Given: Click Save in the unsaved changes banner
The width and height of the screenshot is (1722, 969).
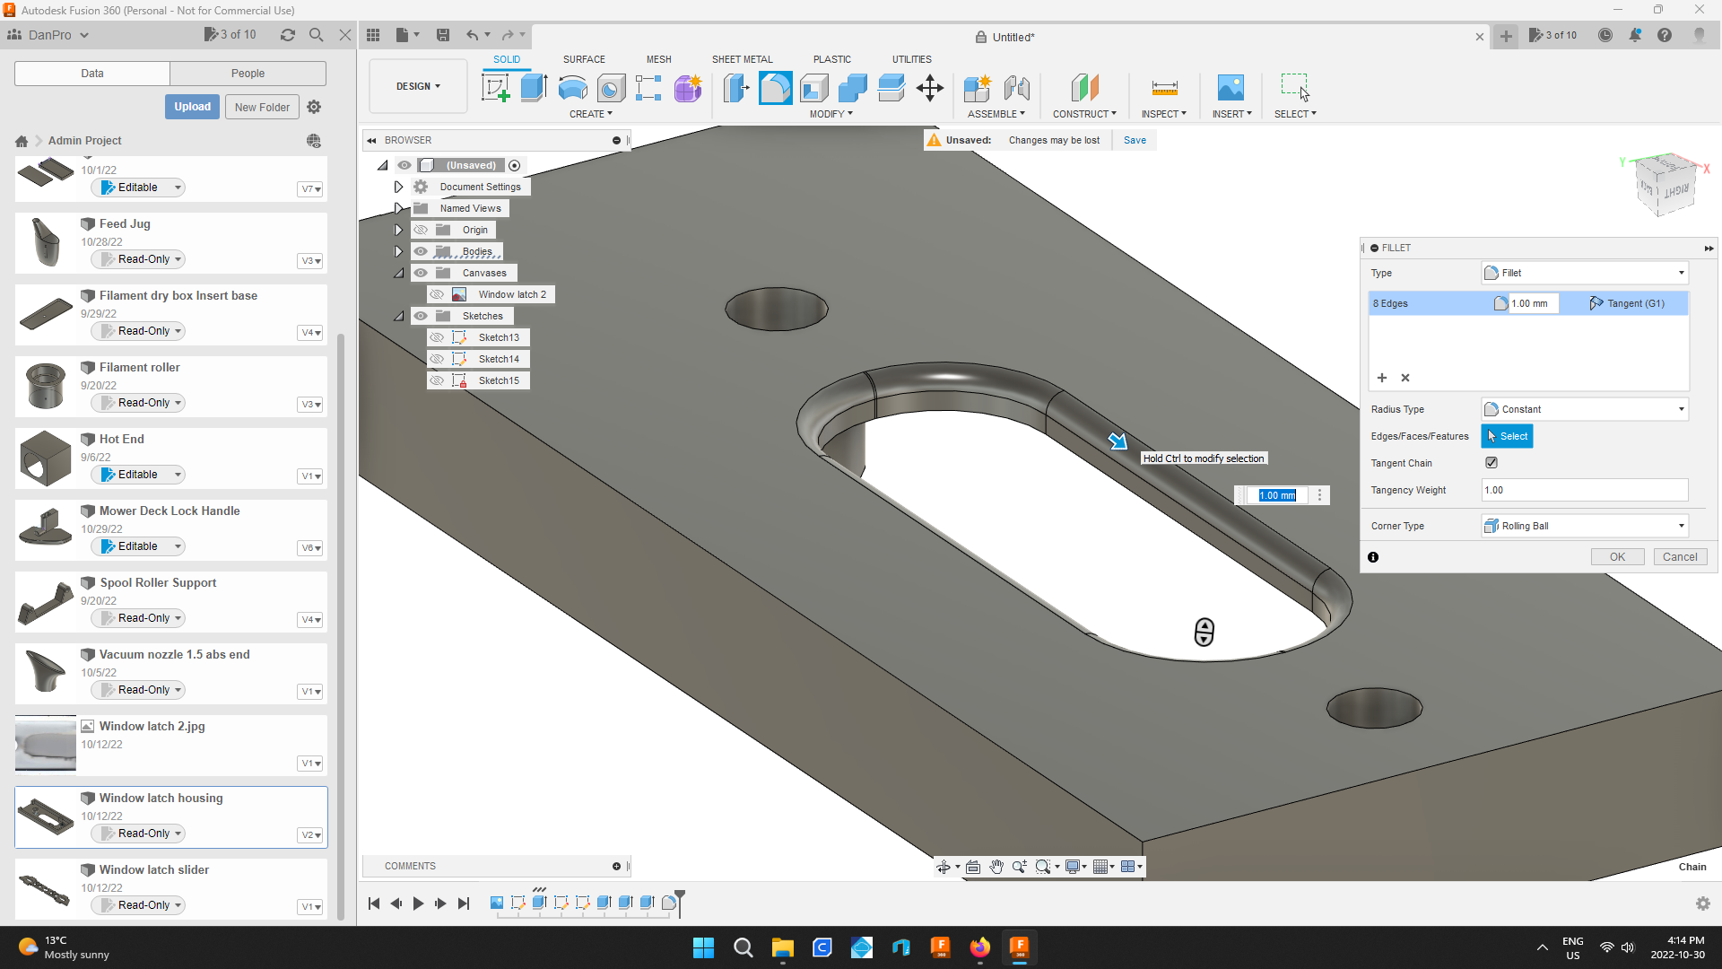Looking at the screenshot, I should (x=1135, y=140).
